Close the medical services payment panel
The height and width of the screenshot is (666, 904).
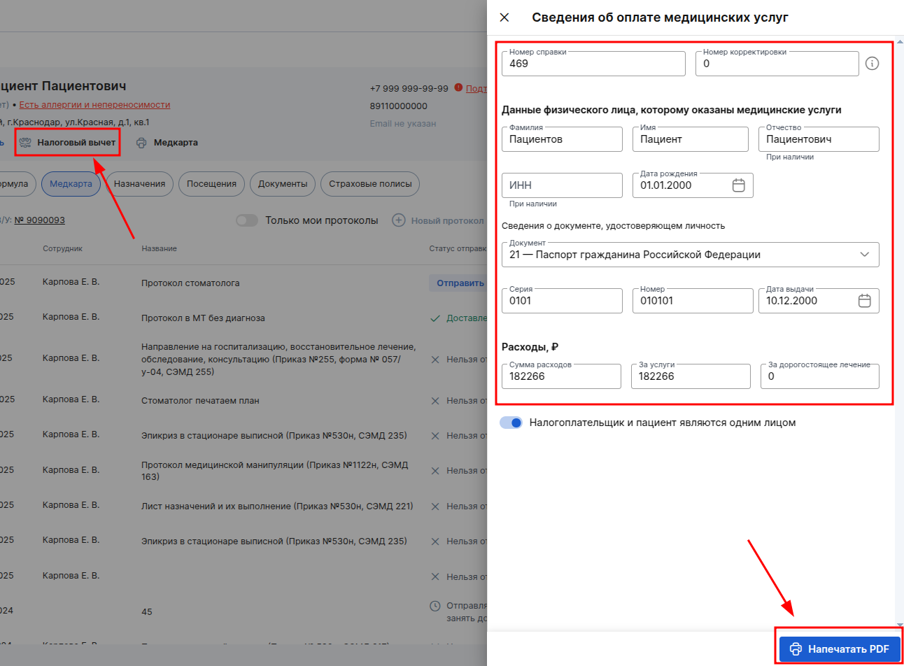pyautogui.click(x=504, y=17)
